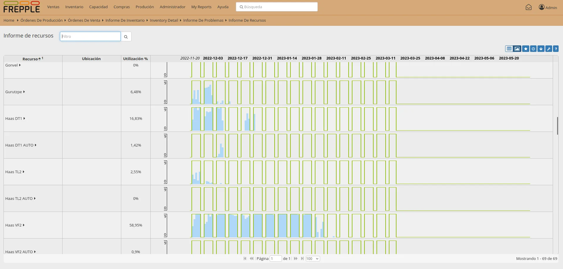Viewport: 563px width, 269px height.
Task: Click the vertical scrollbar of the grid
Action: click(x=557, y=126)
